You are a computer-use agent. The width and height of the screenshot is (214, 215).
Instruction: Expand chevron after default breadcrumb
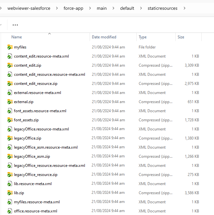[x=141, y=8]
